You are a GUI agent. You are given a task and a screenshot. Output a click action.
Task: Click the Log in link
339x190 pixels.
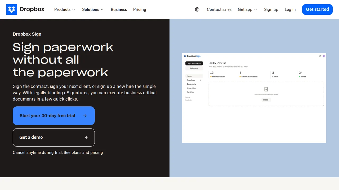(290, 9)
